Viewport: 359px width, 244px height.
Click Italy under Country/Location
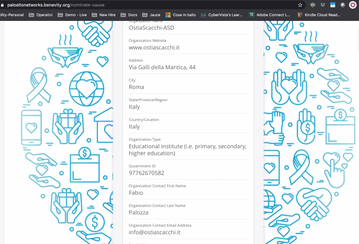(x=134, y=127)
